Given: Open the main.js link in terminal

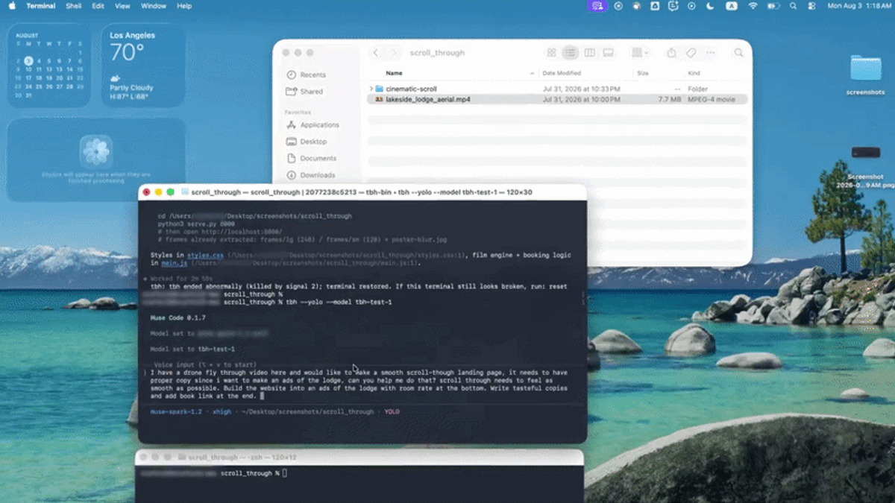Looking at the screenshot, I should click(173, 263).
